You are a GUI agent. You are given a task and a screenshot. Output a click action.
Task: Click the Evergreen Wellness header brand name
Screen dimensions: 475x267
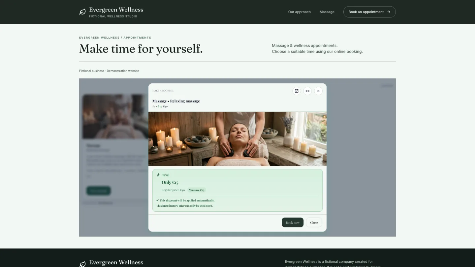pos(116,10)
